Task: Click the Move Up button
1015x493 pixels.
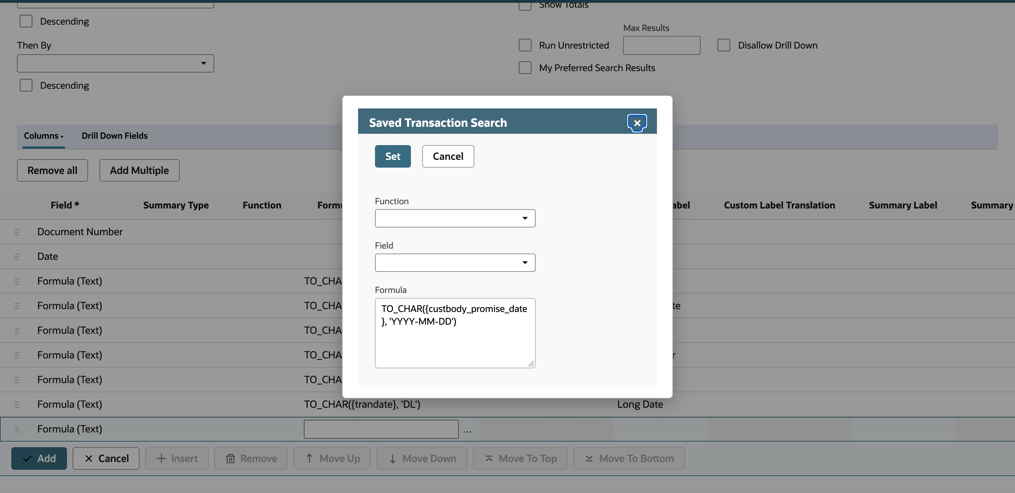Action: tap(332, 458)
